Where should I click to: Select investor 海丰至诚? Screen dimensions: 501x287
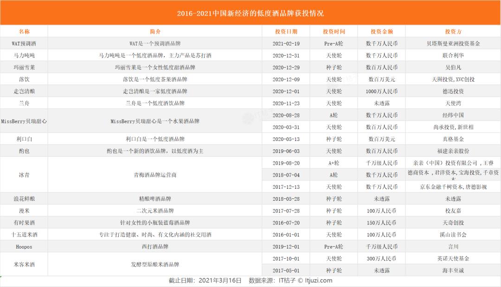click(453, 270)
